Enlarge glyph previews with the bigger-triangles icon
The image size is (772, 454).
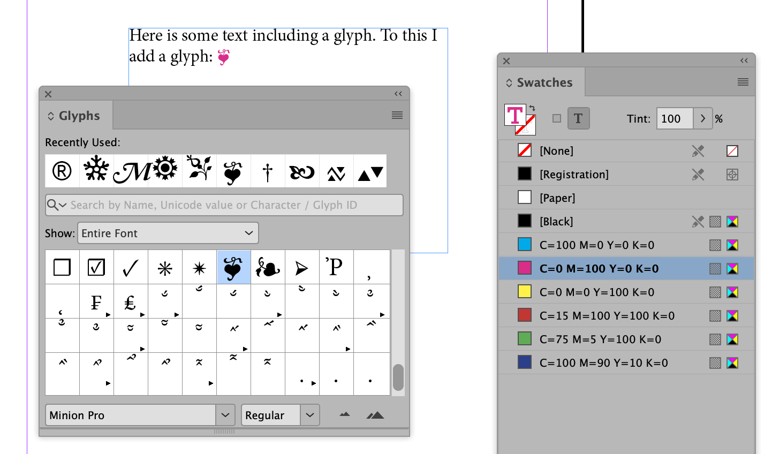click(375, 415)
